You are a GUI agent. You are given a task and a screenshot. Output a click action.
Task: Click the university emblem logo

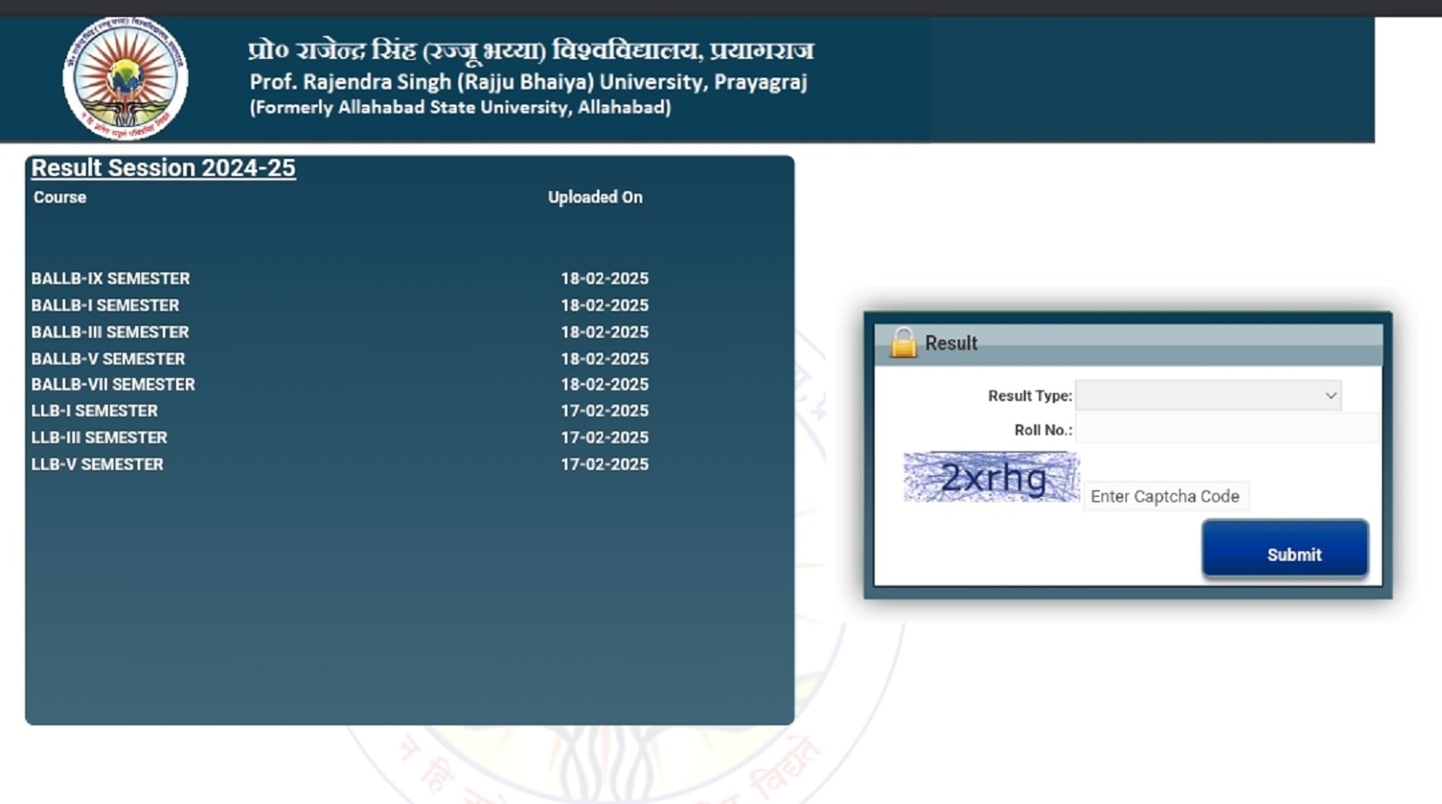[x=125, y=79]
